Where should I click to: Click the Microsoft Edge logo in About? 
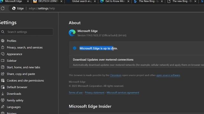pyautogui.click(x=72, y=33)
